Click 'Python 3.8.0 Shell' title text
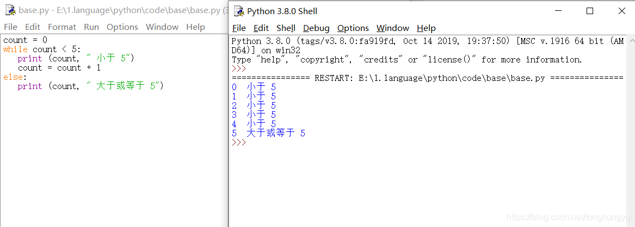 pyautogui.click(x=282, y=11)
